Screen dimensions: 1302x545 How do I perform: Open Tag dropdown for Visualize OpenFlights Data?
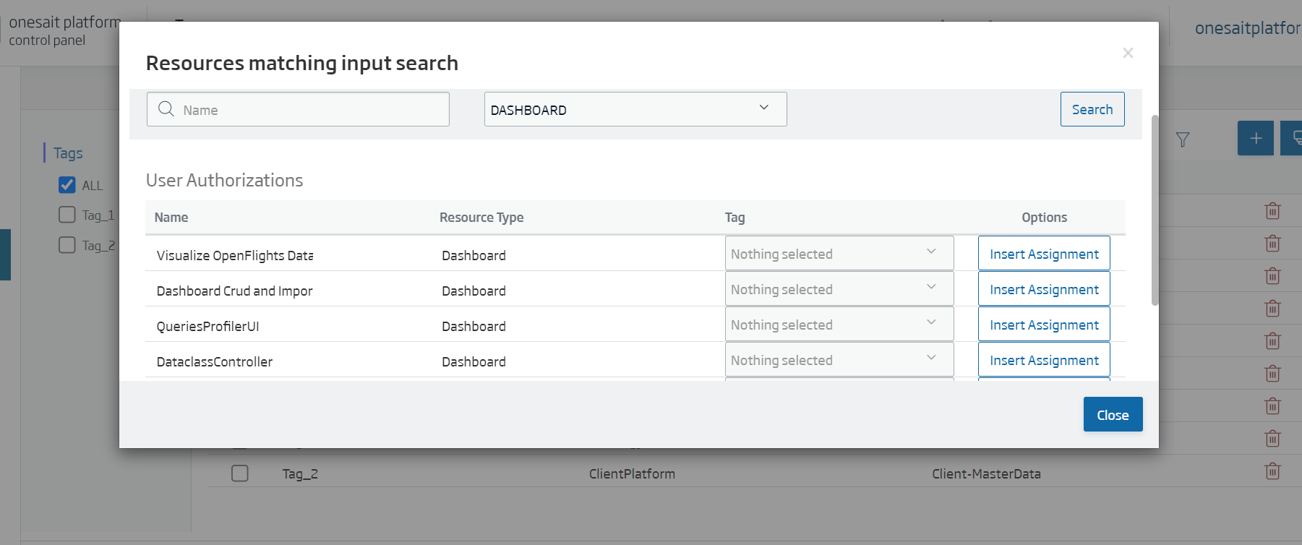click(839, 254)
